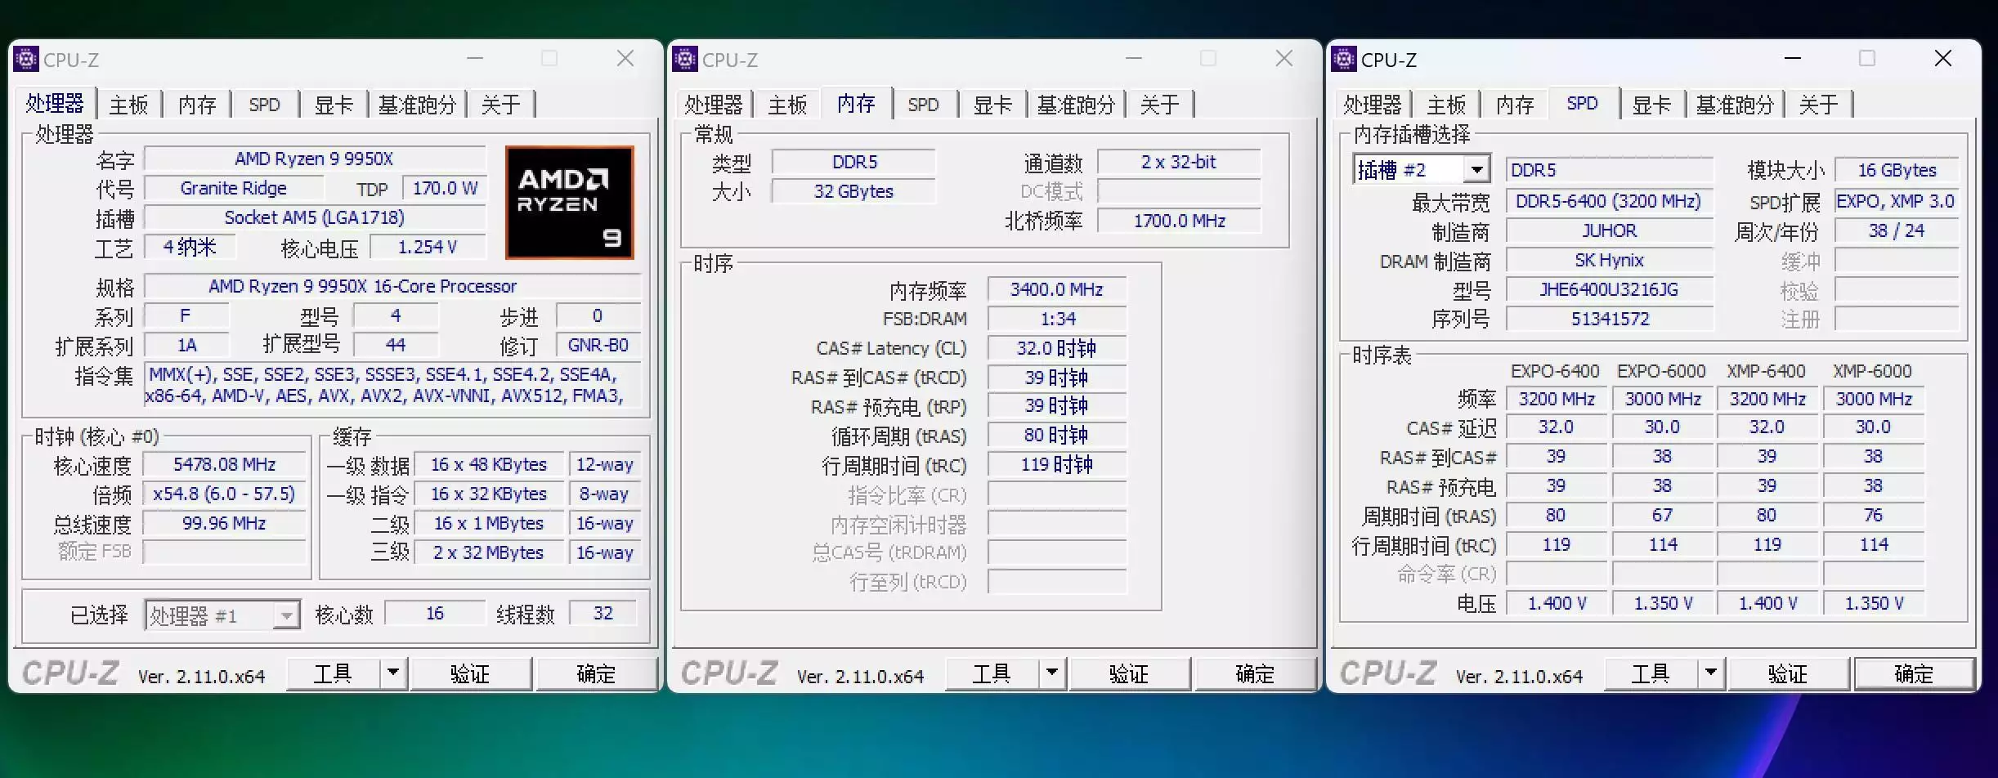Click the '5478.08 MHz' core speed value
The image size is (1998, 778).
(224, 464)
